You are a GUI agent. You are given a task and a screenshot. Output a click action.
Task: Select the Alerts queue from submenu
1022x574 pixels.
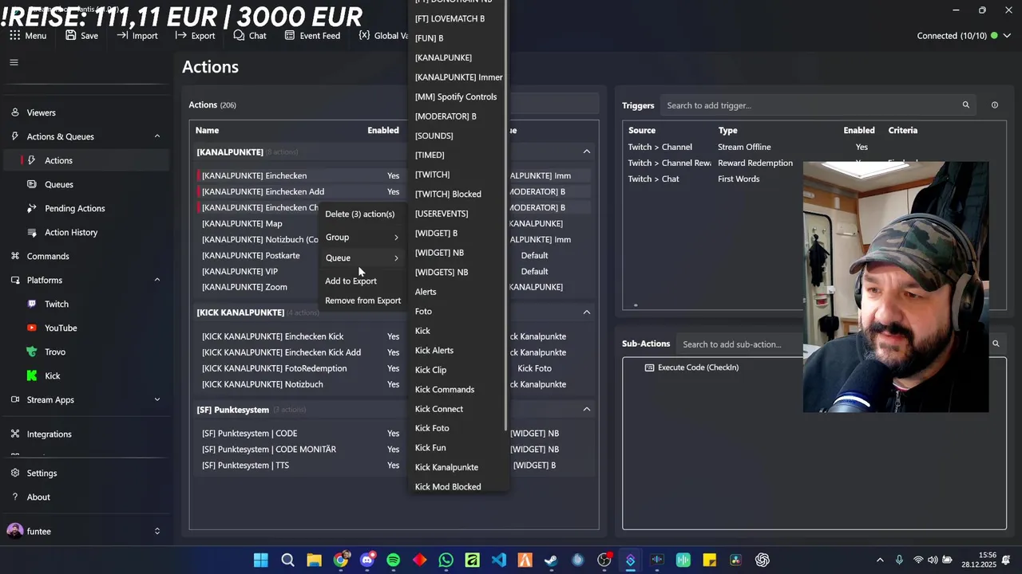426,292
